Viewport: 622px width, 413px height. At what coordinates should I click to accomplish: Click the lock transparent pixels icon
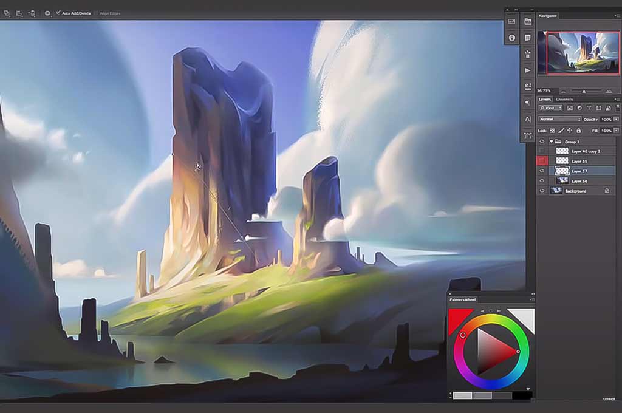(552, 131)
